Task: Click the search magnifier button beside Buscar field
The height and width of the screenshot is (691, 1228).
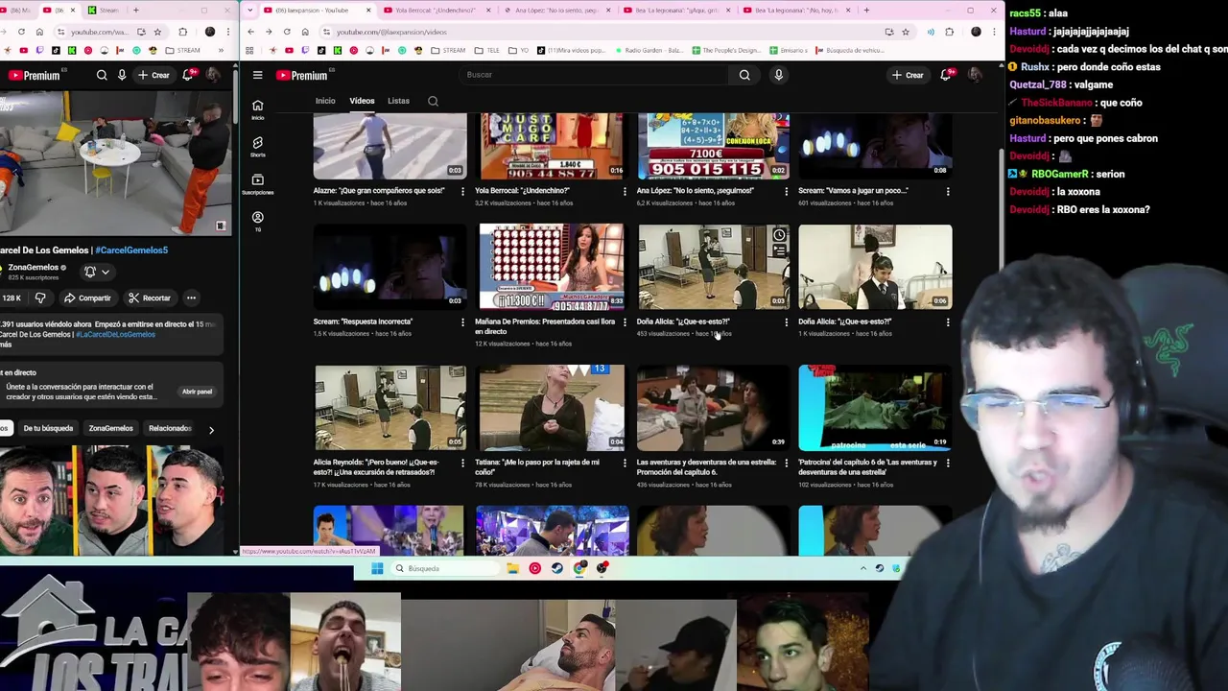Action: pos(744,75)
